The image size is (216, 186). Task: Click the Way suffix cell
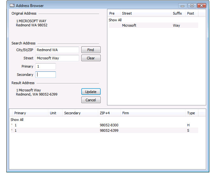click(176, 25)
